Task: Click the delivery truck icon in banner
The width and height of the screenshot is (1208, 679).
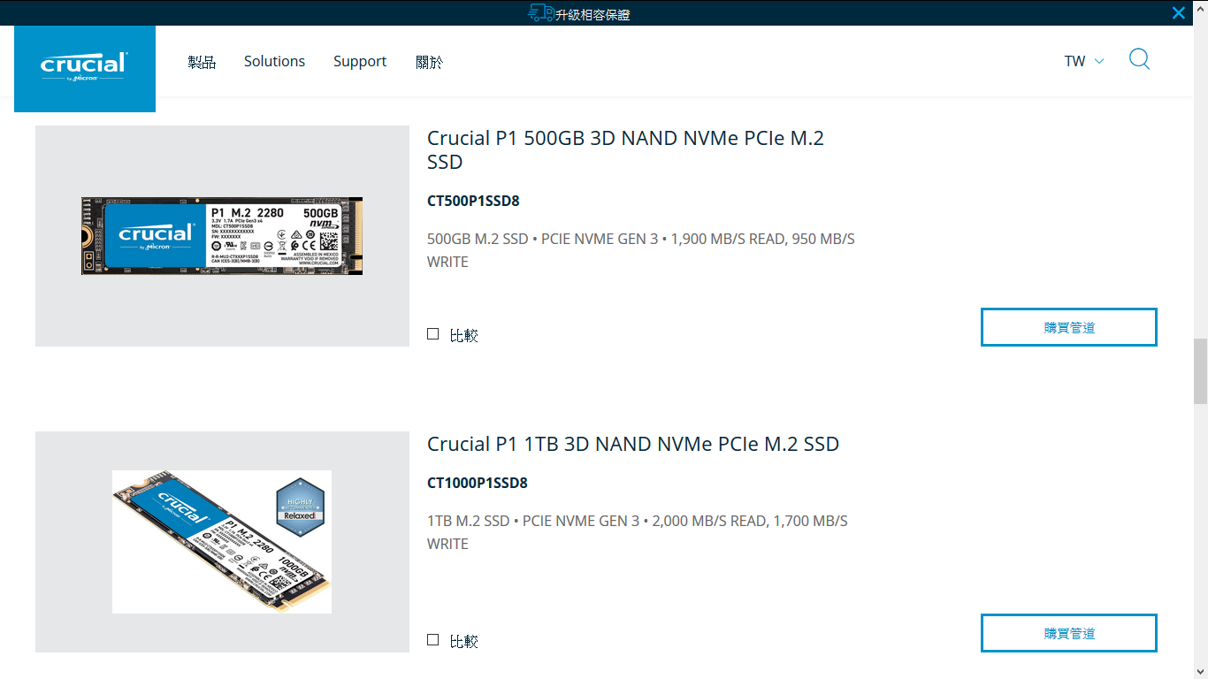Action: pos(540,12)
